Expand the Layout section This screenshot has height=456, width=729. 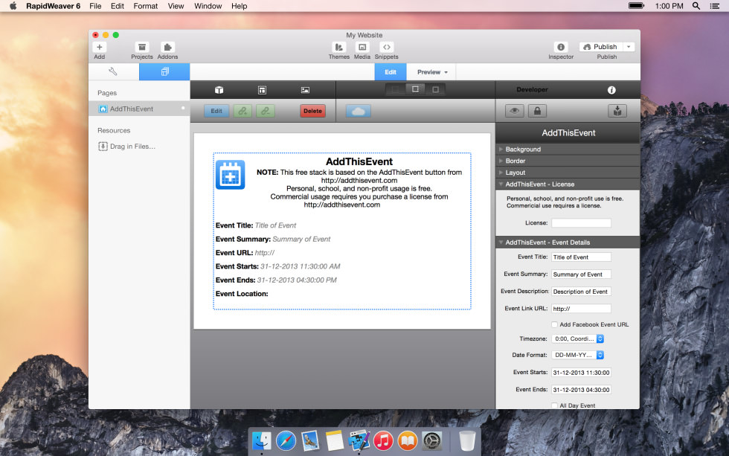click(x=568, y=173)
